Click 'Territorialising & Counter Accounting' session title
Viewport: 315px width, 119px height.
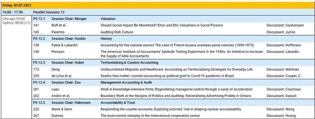point(129,63)
